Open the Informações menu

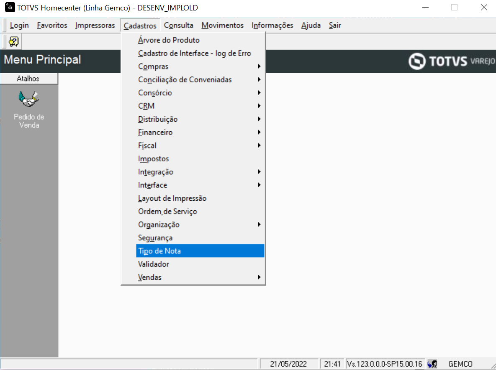point(272,25)
